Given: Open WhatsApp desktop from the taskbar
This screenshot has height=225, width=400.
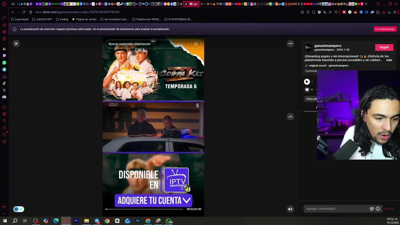Looking at the screenshot, I should (168, 221).
